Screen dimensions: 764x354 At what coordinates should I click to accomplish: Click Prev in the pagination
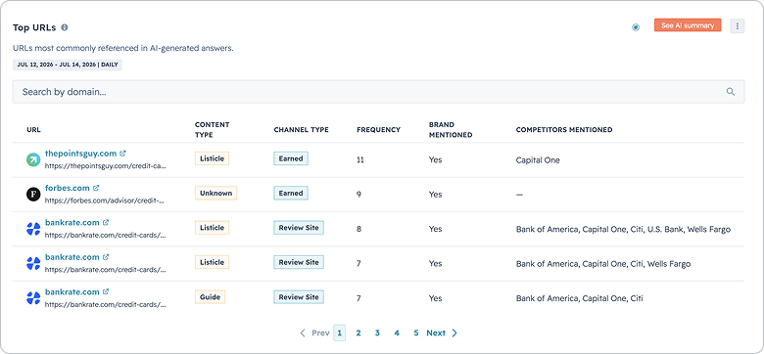click(314, 333)
